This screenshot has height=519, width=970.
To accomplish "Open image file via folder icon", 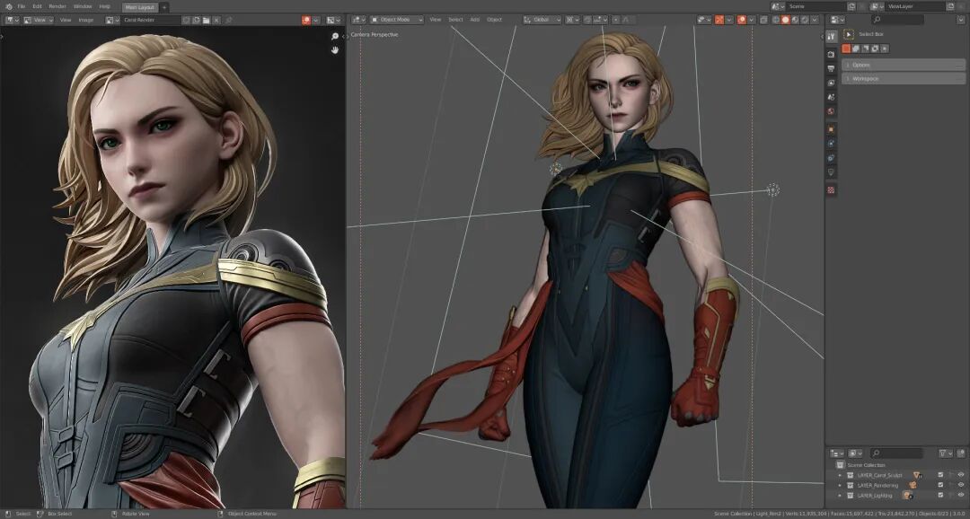I will click(x=206, y=20).
